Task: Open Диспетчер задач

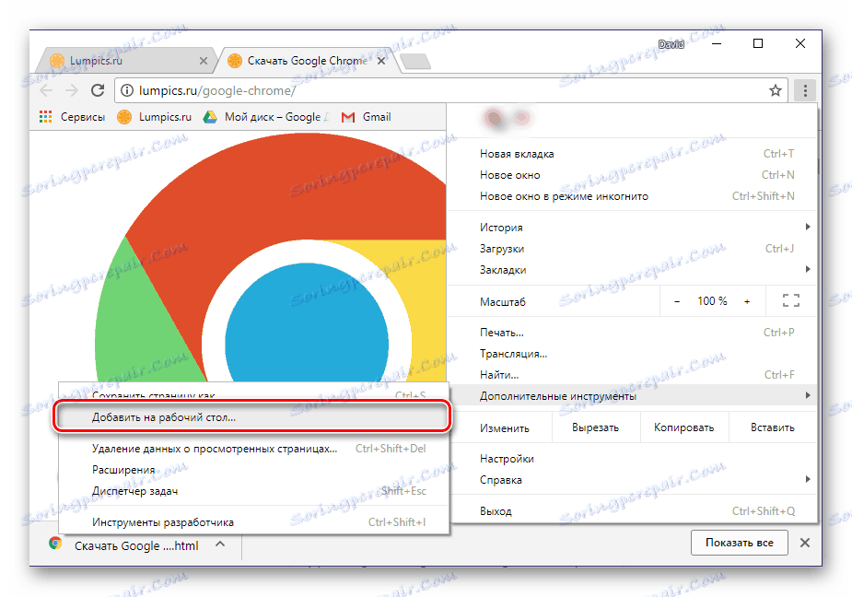Action: click(x=253, y=491)
